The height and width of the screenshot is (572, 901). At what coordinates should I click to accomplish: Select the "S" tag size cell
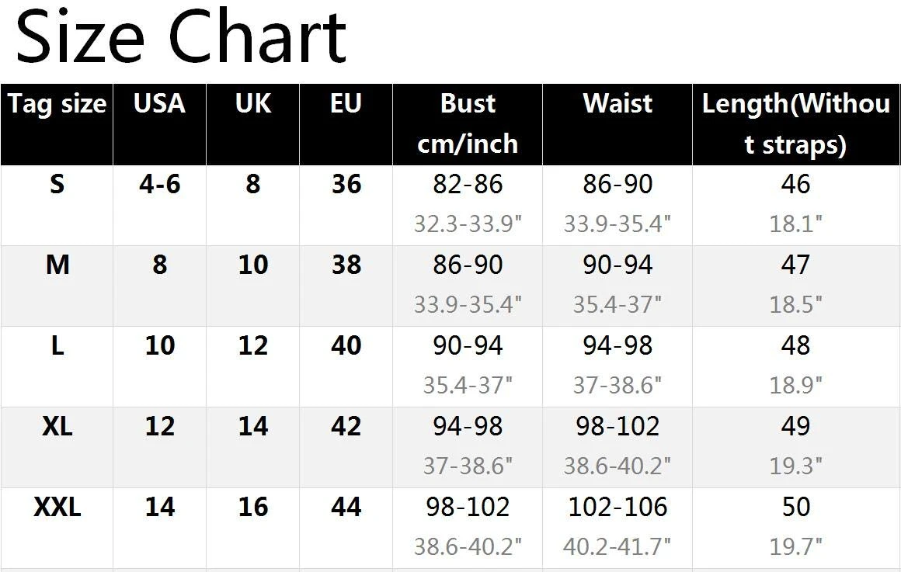pyautogui.click(x=57, y=185)
